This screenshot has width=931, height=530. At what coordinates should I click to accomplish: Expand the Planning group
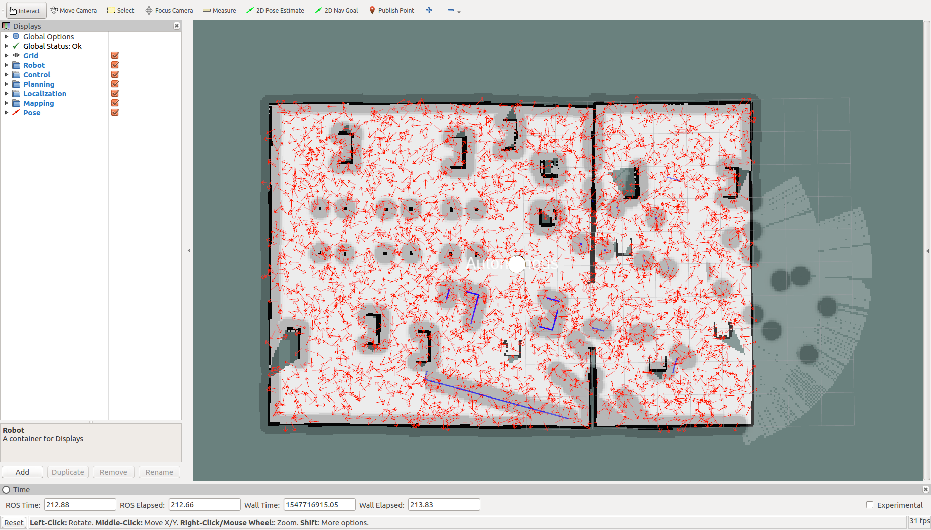coord(6,84)
